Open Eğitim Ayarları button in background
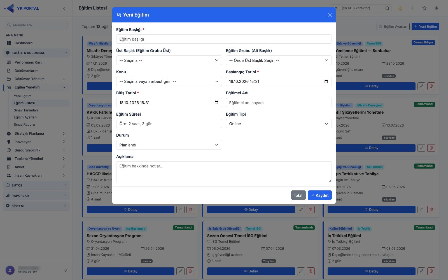Image resolution: width=448 pixels, height=280 pixels. point(393,27)
